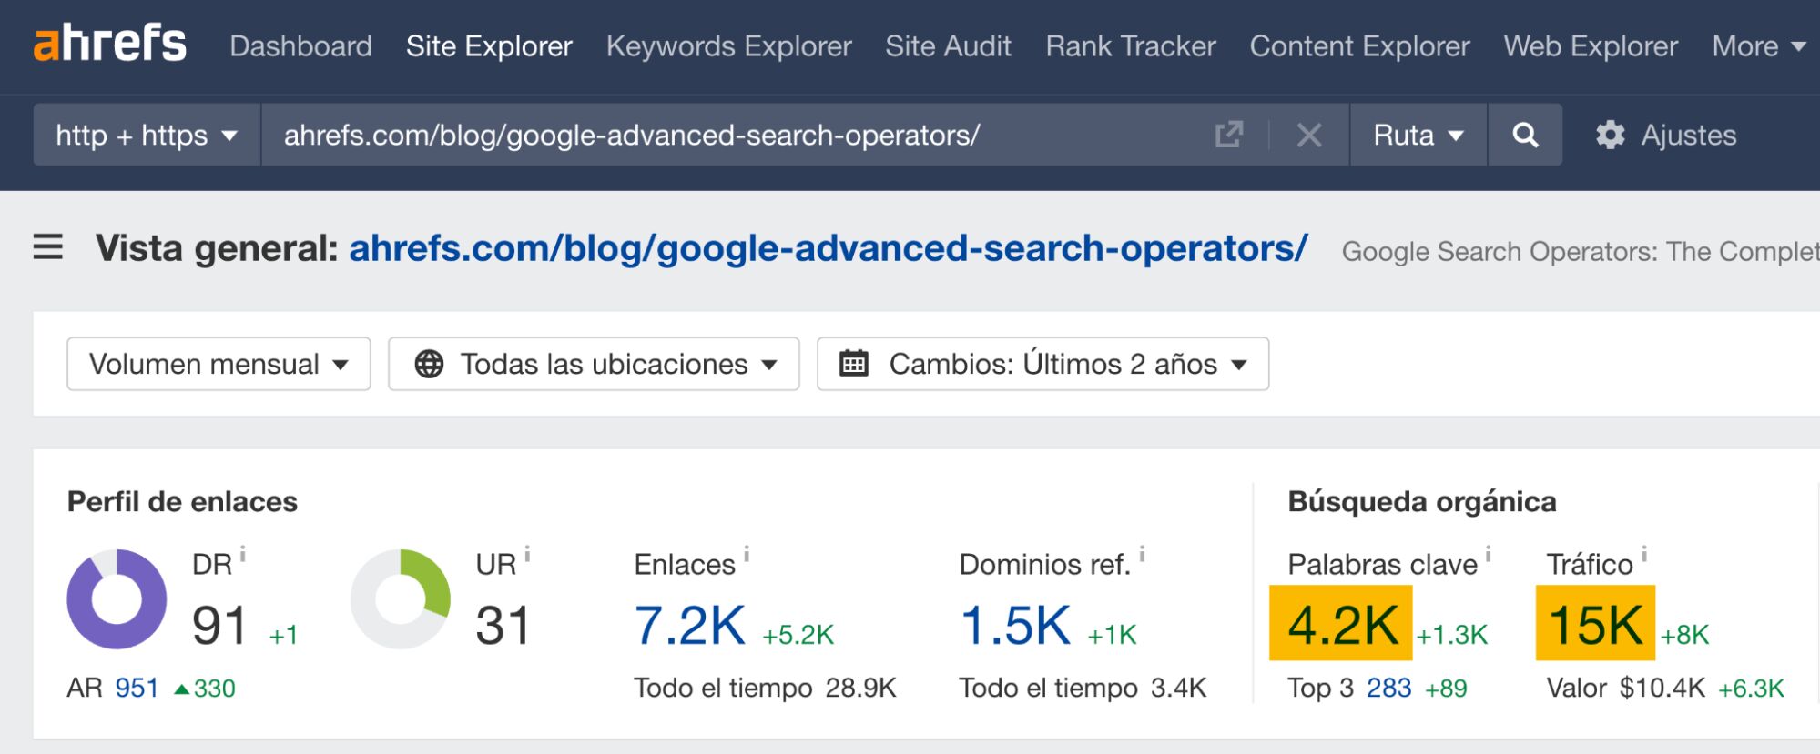
Task: Open Site Audit
Action: click(948, 45)
